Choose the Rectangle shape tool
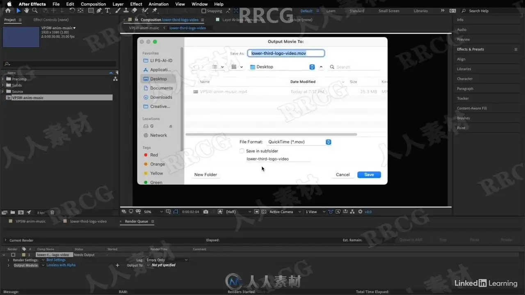525x295 pixels. pyautogui.click(x=91, y=11)
